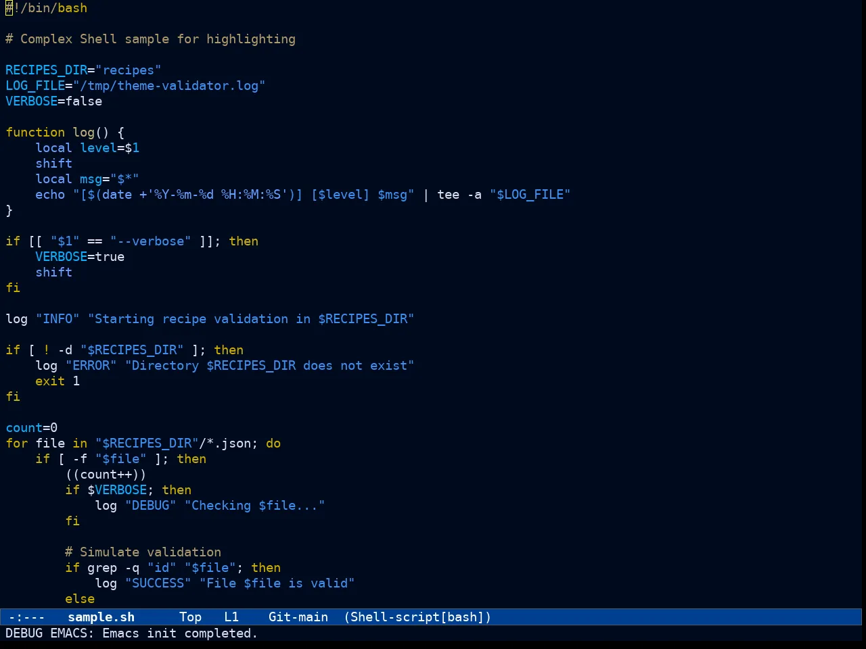Image resolution: width=866 pixels, height=649 pixels.
Task: Click the "INFO" log level string
Action: click(x=58, y=319)
